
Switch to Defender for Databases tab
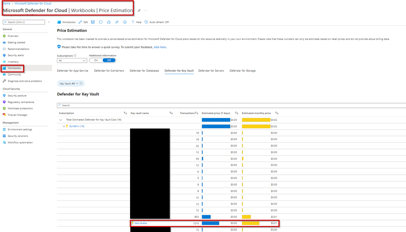[144, 71]
